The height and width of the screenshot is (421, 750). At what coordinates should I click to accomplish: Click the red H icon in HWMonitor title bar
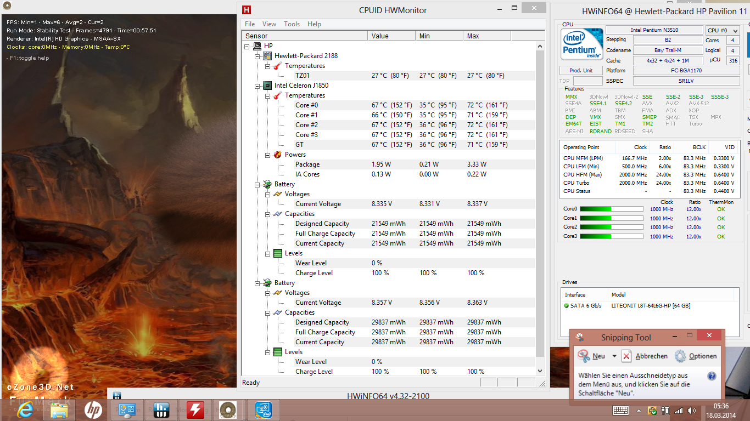click(x=247, y=9)
